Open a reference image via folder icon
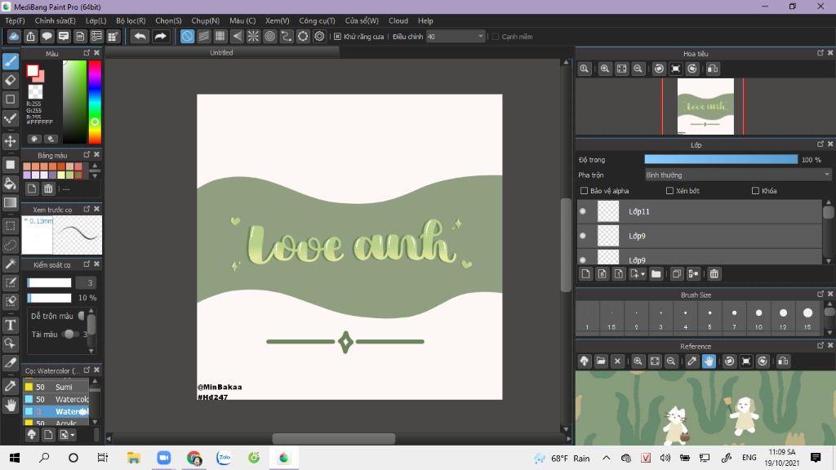The width and height of the screenshot is (836, 470). point(601,361)
